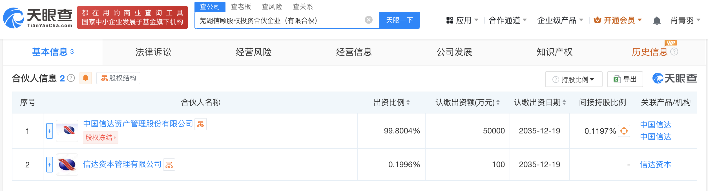708x191 pixels.
Task: Open equity structure icon for 信达资本管理
Action: click(x=169, y=165)
